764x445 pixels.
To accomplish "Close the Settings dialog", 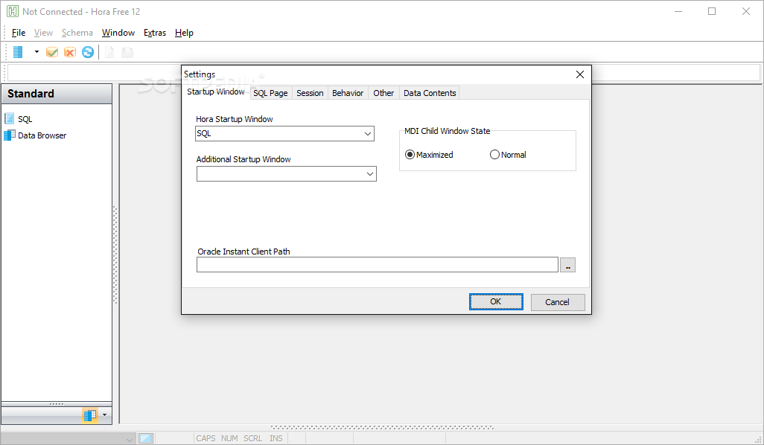I will click(580, 74).
